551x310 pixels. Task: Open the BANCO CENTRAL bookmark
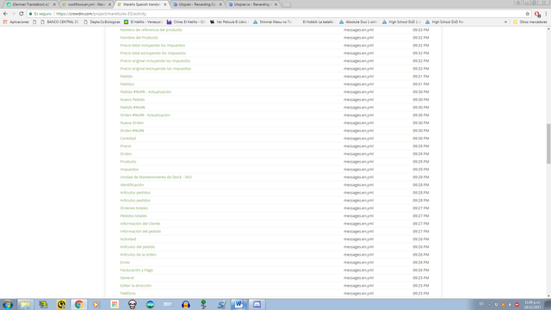(59, 22)
